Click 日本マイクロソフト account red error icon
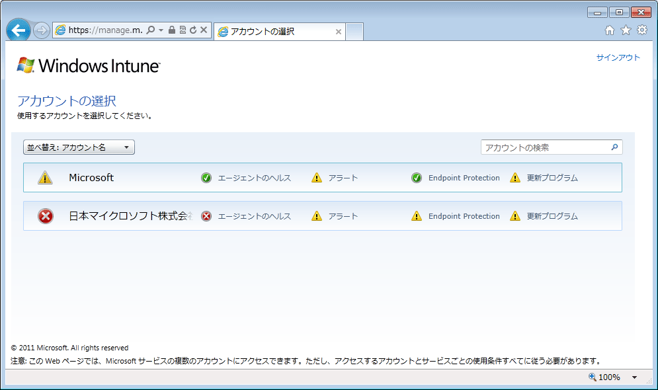658x390 pixels. click(x=46, y=216)
